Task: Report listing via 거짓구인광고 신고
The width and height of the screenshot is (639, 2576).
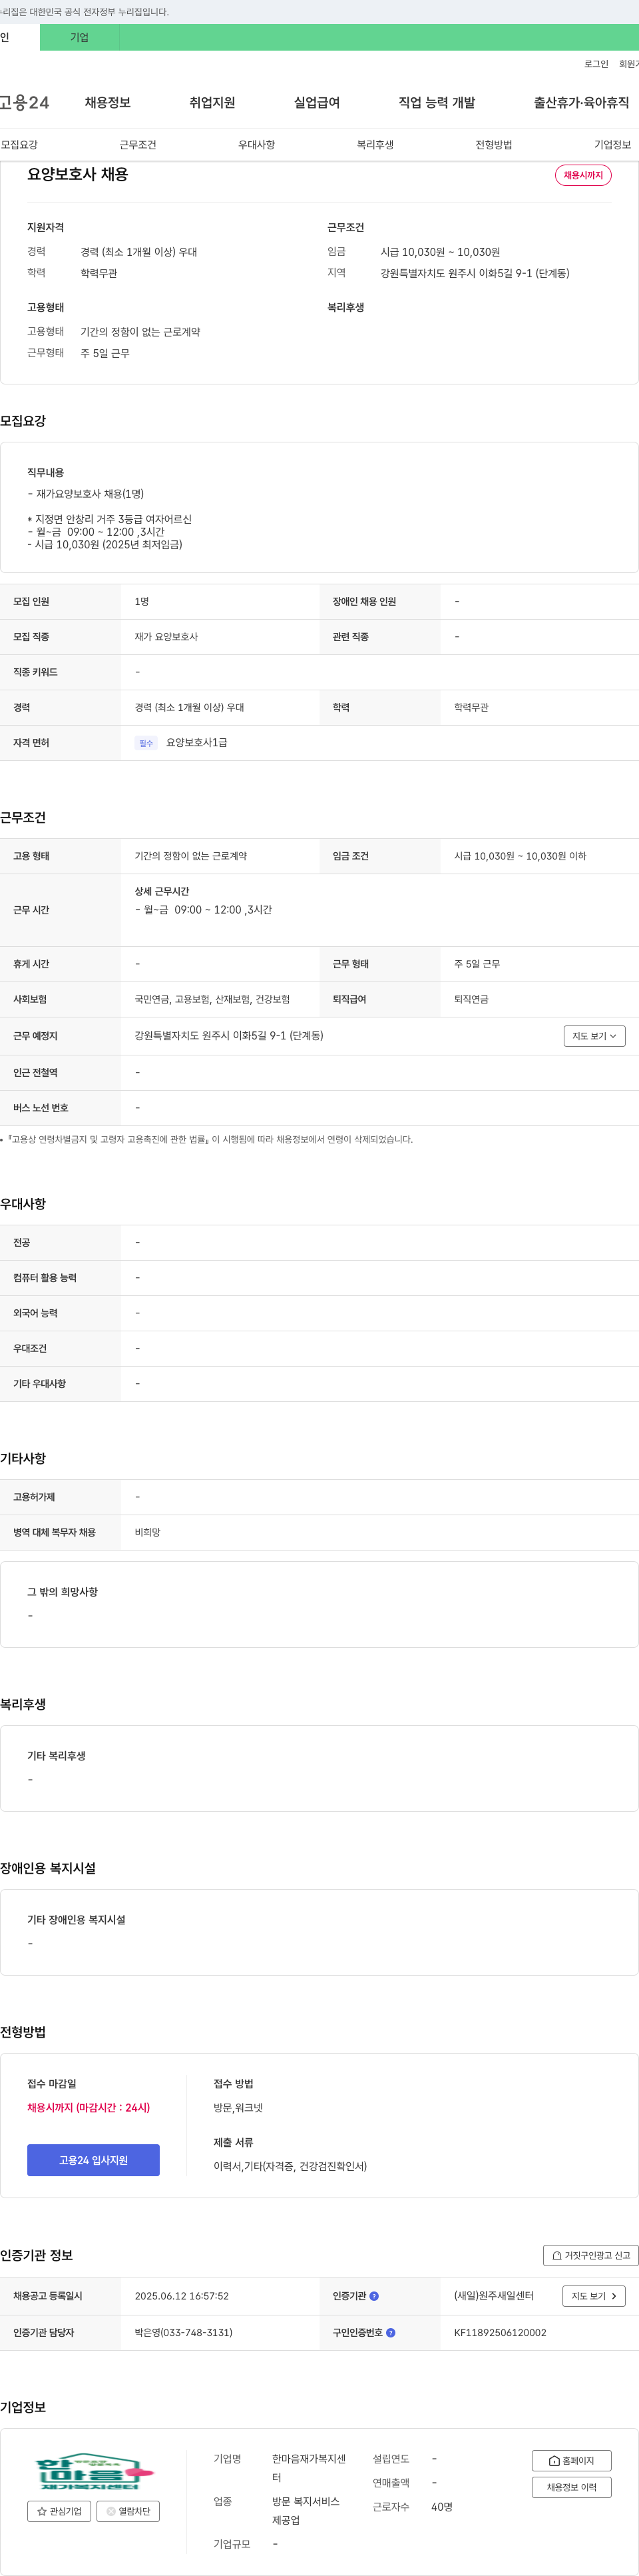Action: pyautogui.click(x=591, y=2255)
